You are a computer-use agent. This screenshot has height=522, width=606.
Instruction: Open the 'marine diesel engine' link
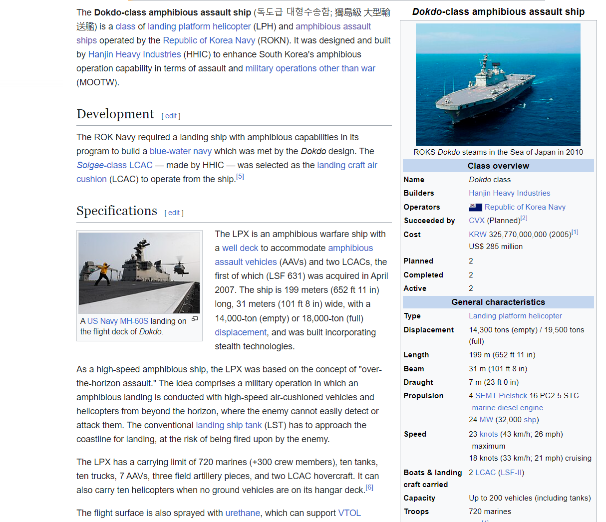508,408
